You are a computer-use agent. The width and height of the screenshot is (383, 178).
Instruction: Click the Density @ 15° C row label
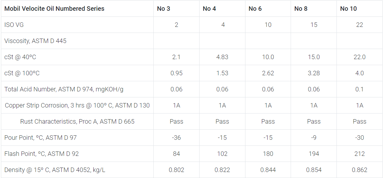click(55, 170)
